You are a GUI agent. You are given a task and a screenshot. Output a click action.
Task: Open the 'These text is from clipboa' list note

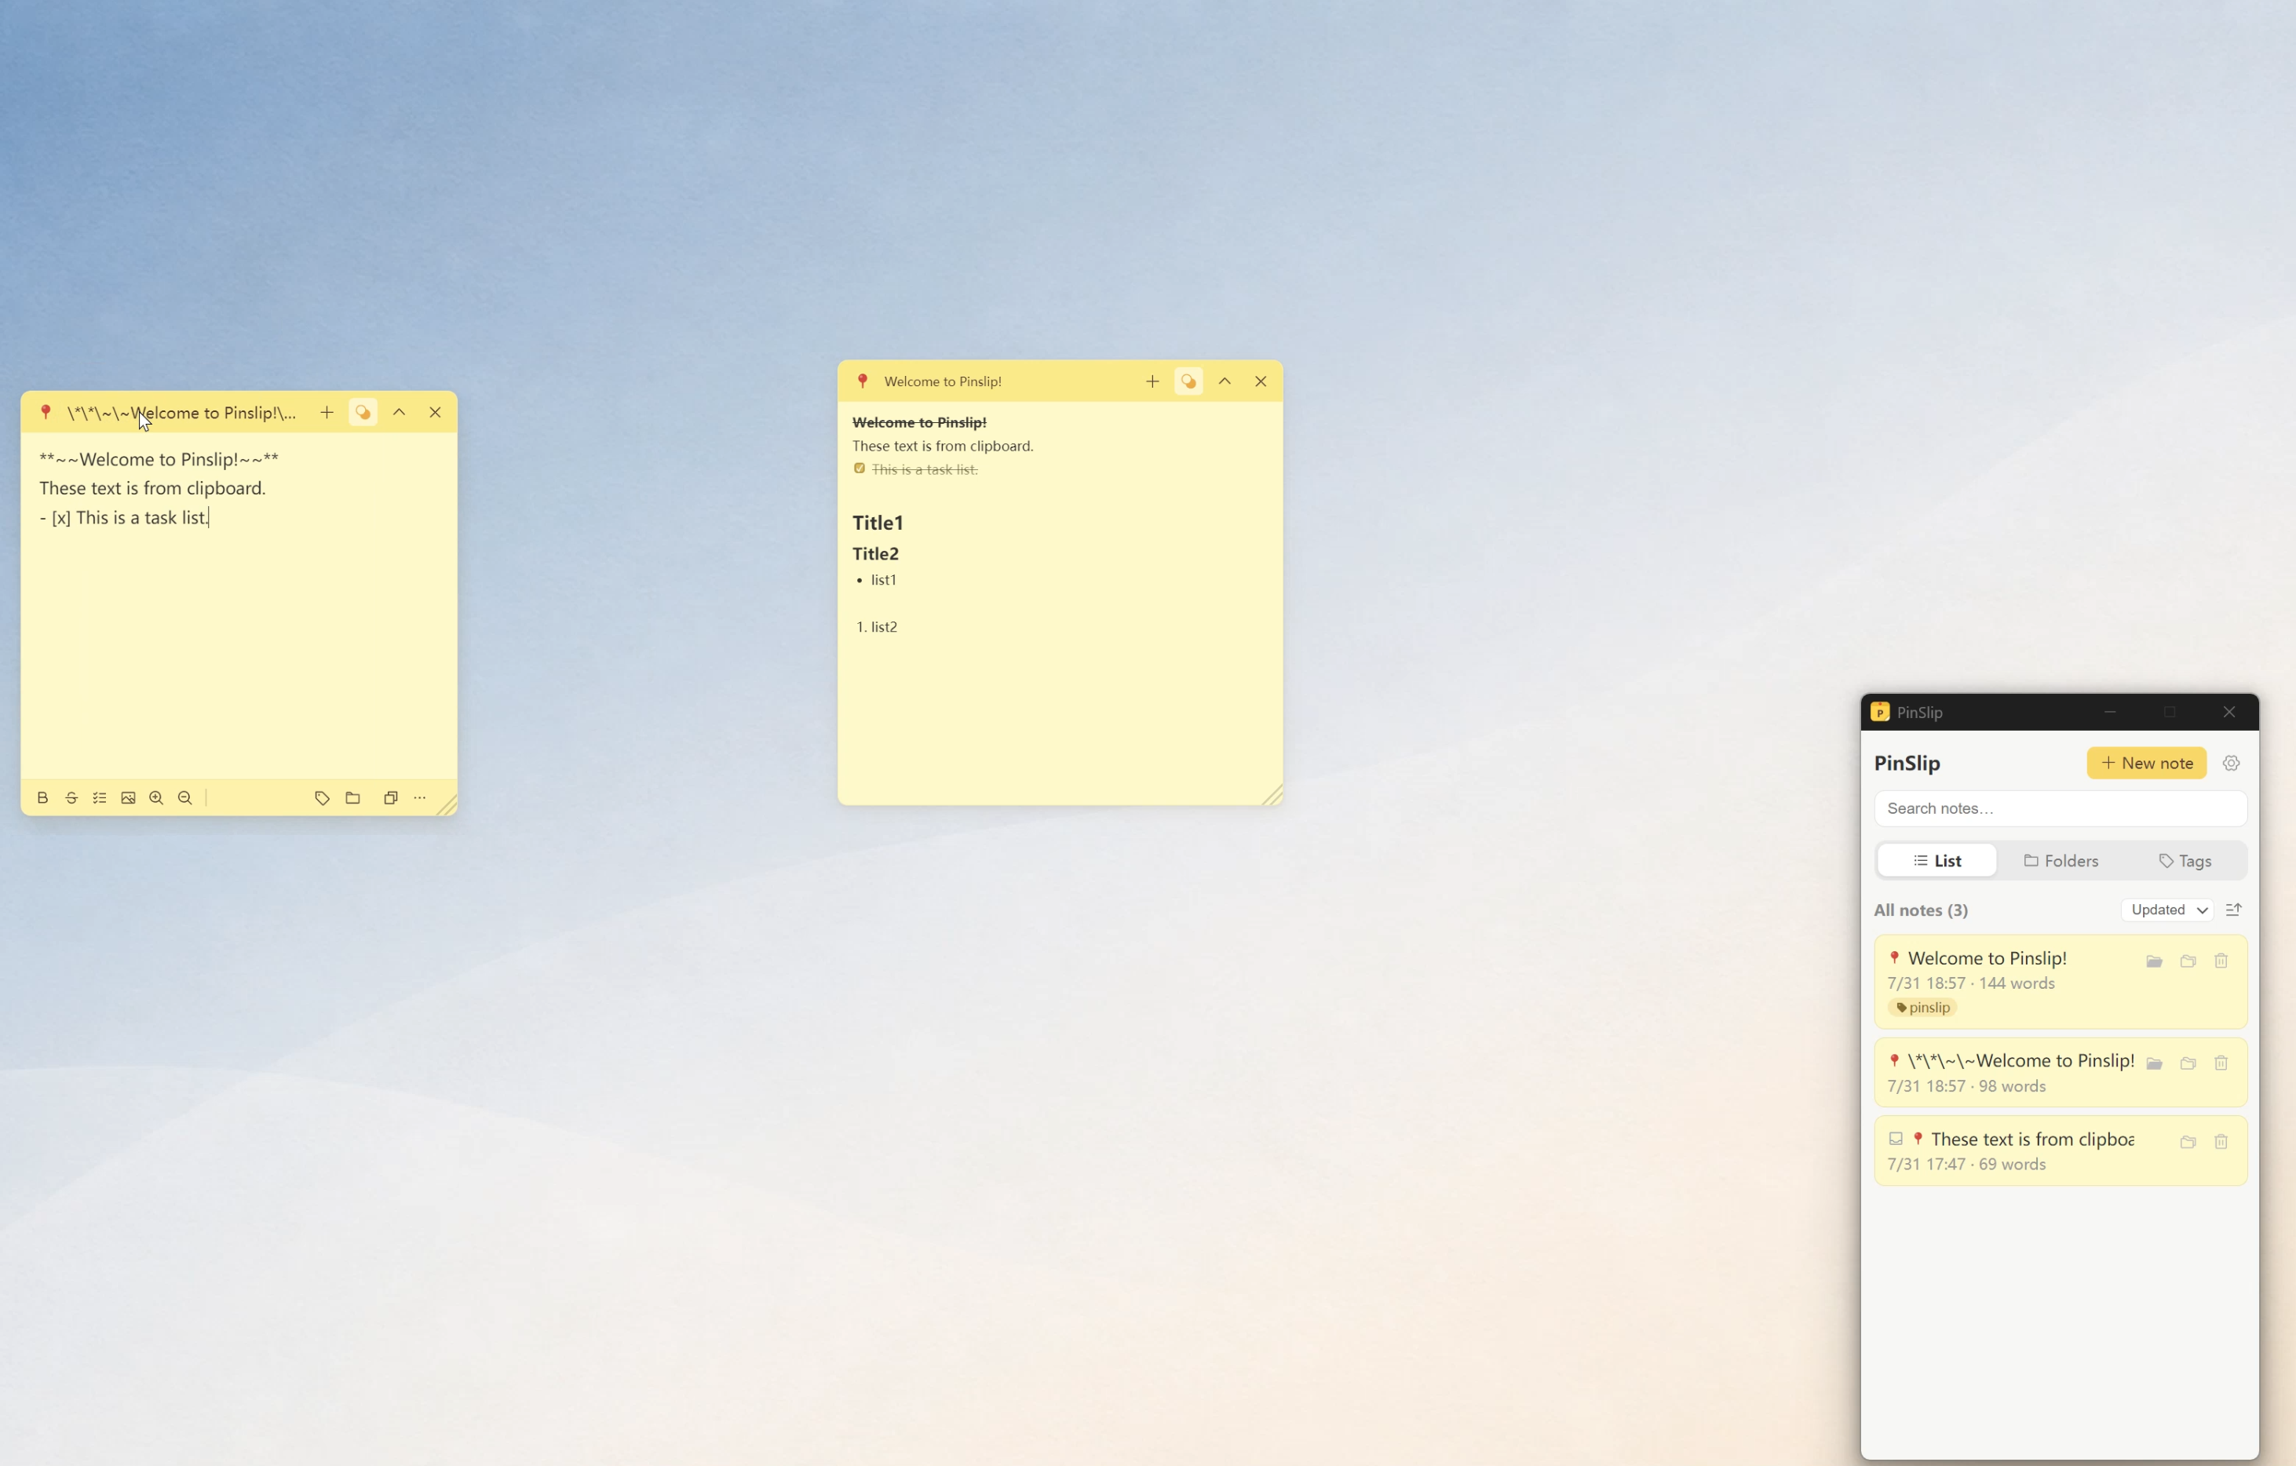click(x=2061, y=1151)
